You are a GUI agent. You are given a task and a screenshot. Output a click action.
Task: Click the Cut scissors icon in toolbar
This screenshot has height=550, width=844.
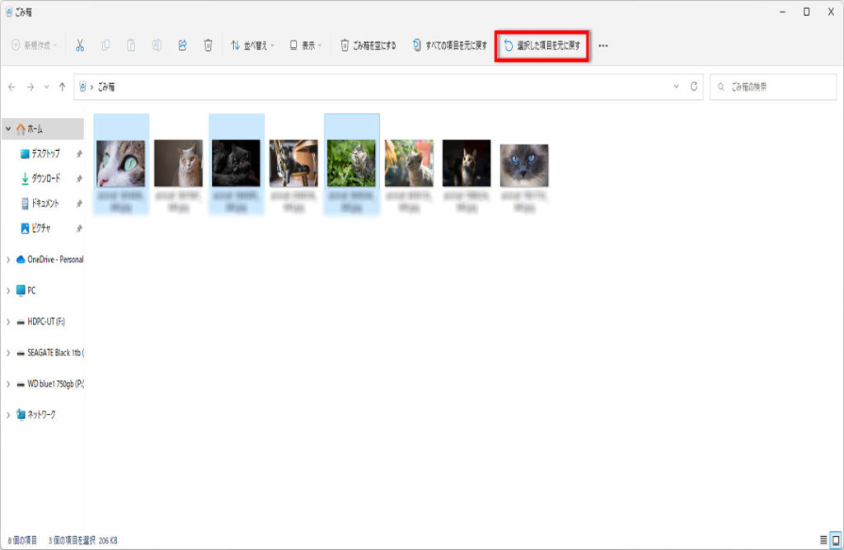pos(80,45)
